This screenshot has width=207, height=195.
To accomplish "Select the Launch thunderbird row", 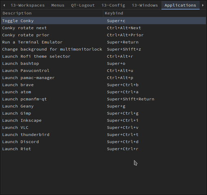I will (104, 135).
